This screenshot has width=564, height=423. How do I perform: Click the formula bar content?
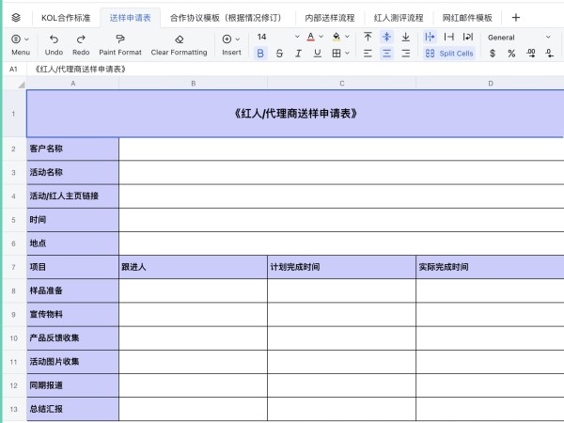point(80,69)
